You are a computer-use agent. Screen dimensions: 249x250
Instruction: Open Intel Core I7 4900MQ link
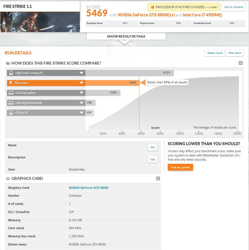click(202, 15)
